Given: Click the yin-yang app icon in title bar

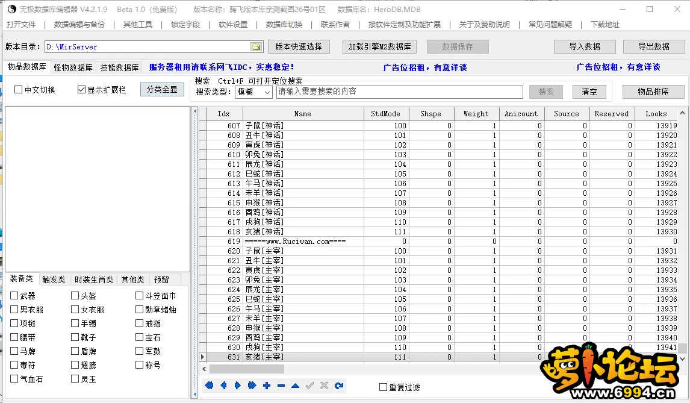Looking at the screenshot, I should [x=12, y=9].
